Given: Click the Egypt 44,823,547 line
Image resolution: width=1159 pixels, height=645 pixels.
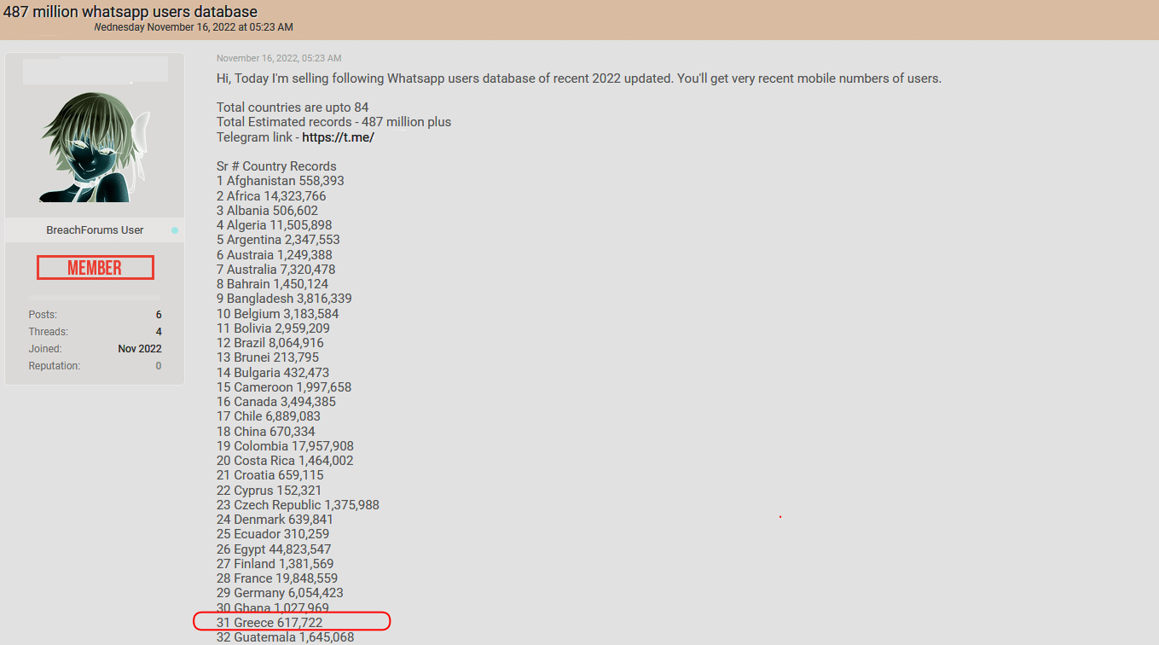Looking at the screenshot, I should (274, 549).
